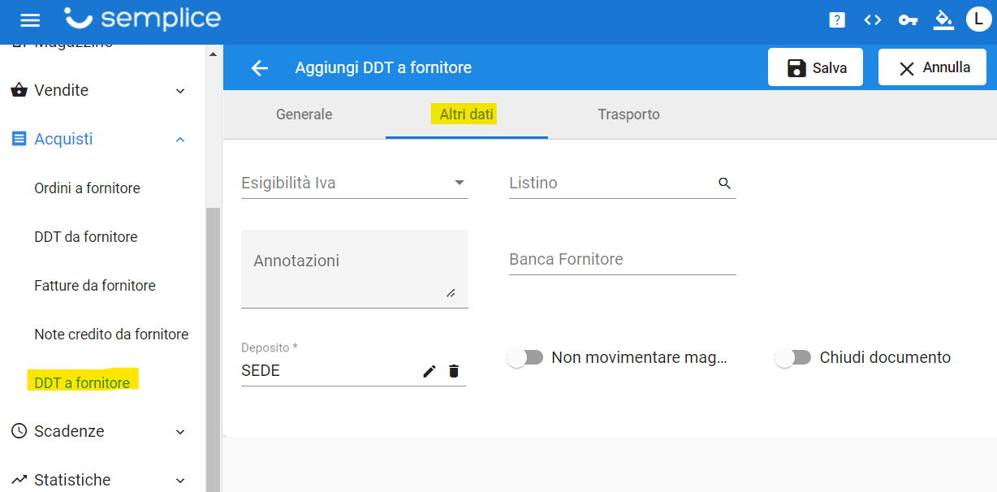Open the help question mark icon
Screen dimensions: 997x492
tap(837, 20)
